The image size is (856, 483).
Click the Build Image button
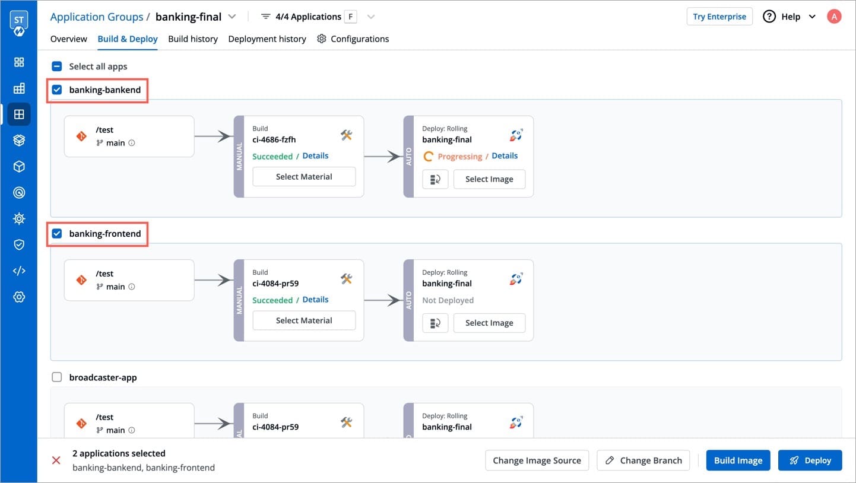(738, 460)
